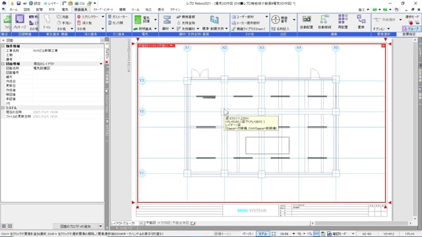This screenshot has height=237, width=422.
Task: Click the 置換 replace icon
Action: click(361, 22)
